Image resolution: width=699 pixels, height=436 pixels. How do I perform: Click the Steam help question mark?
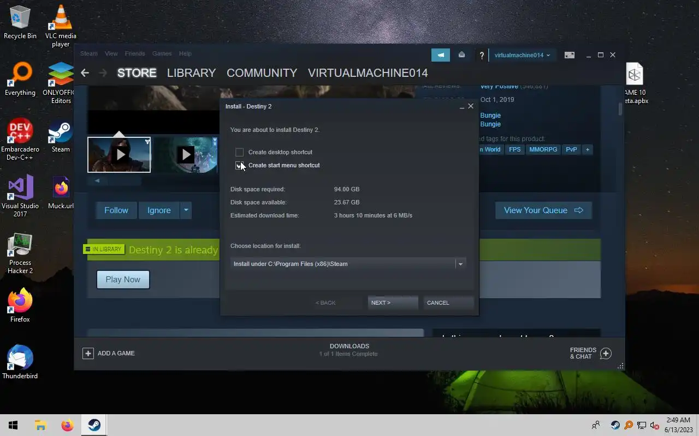pos(482,56)
